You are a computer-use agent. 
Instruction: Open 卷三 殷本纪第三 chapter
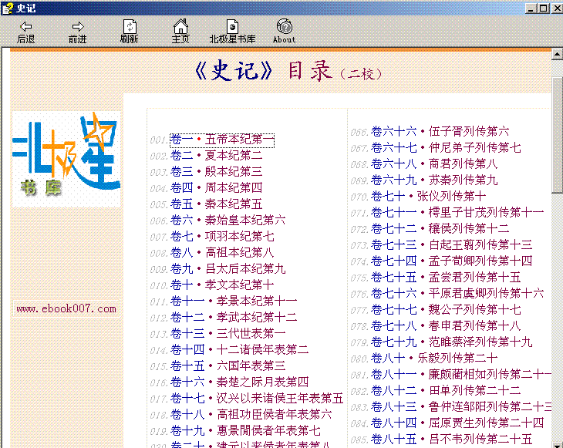216,172
